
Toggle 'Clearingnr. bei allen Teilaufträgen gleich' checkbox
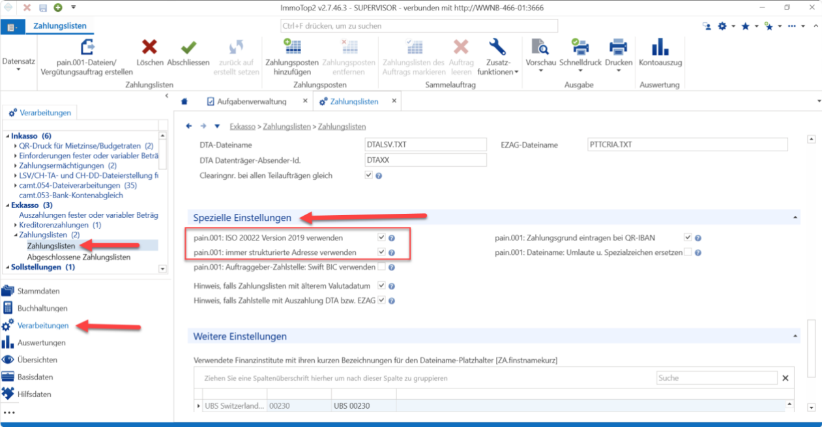[x=369, y=175]
